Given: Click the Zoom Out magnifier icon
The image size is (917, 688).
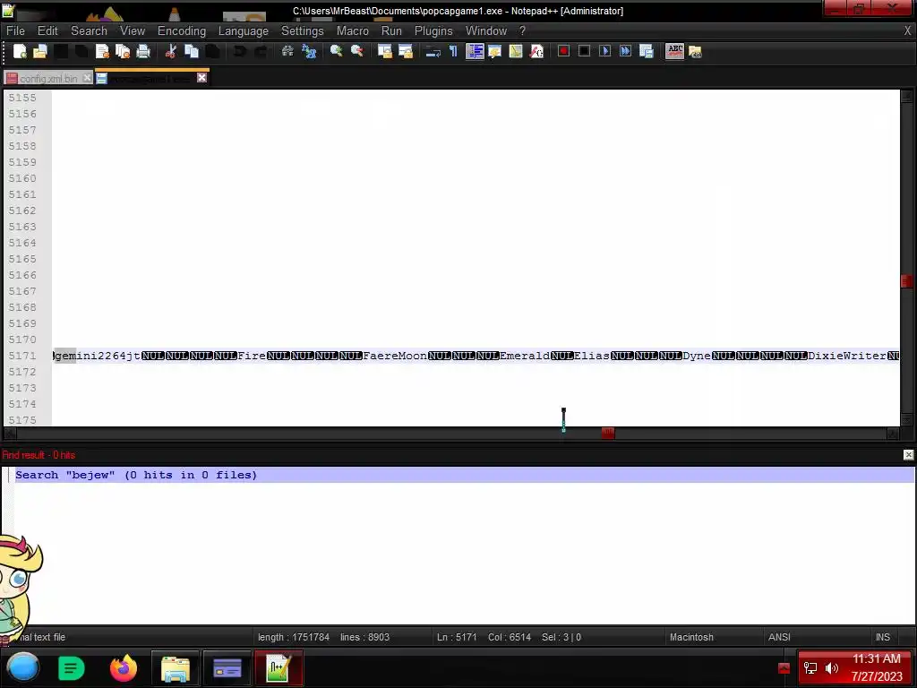Looking at the screenshot, I should (x=356, y=51).
